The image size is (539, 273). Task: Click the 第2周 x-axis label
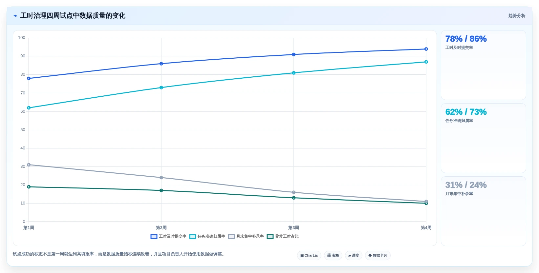(161, 228)
